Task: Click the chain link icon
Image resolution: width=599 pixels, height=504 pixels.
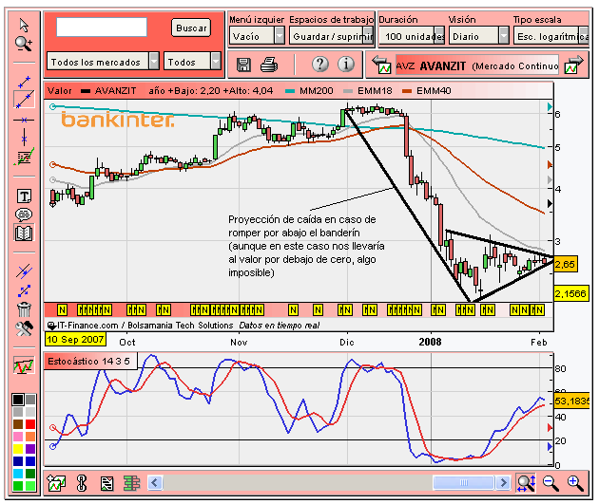Action: 82,483
